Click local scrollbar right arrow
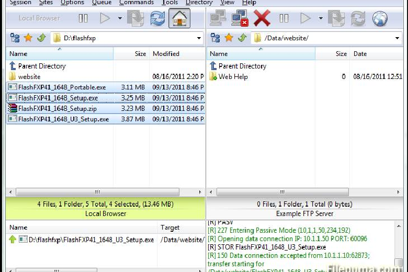Screen dimensions: 408x272 click(200, 192)
